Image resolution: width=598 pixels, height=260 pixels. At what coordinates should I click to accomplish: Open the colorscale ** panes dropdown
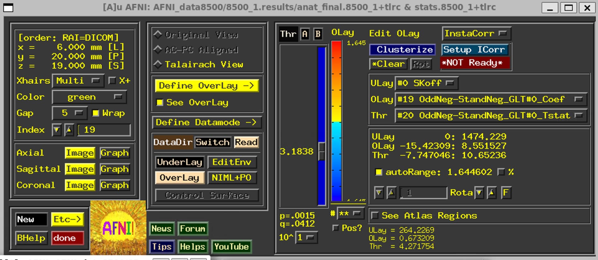pyautogui.click(x=350, y=214)
